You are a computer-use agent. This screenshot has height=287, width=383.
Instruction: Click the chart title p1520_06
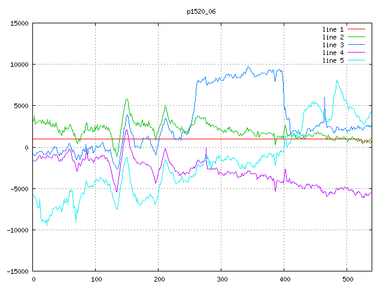click(x=202, y=11)
